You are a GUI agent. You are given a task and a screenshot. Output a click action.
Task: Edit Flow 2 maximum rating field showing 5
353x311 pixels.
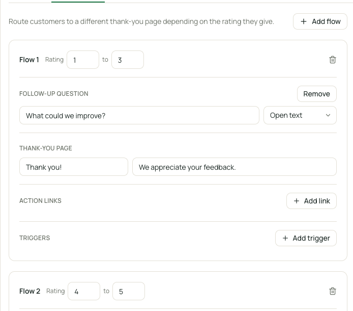(x=129, y=291)
